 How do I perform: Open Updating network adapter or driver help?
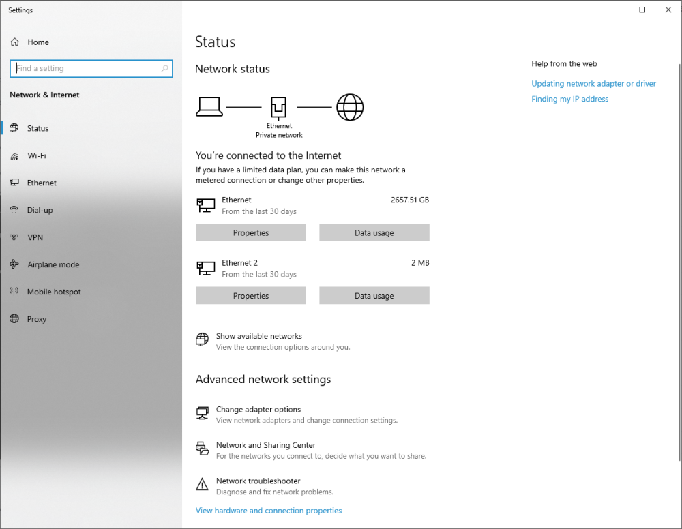[x=593, y=84]
